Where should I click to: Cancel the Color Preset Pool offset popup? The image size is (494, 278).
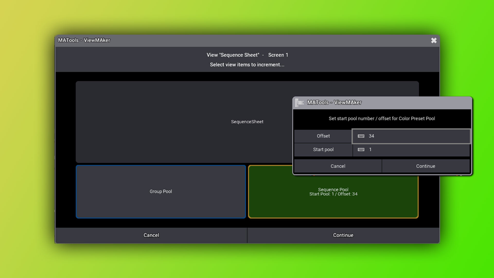[338, 166]
